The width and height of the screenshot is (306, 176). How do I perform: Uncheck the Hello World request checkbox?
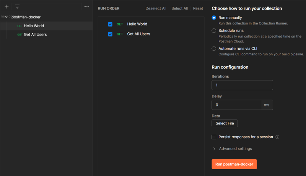pyautogui.click(x=110, y=24)
